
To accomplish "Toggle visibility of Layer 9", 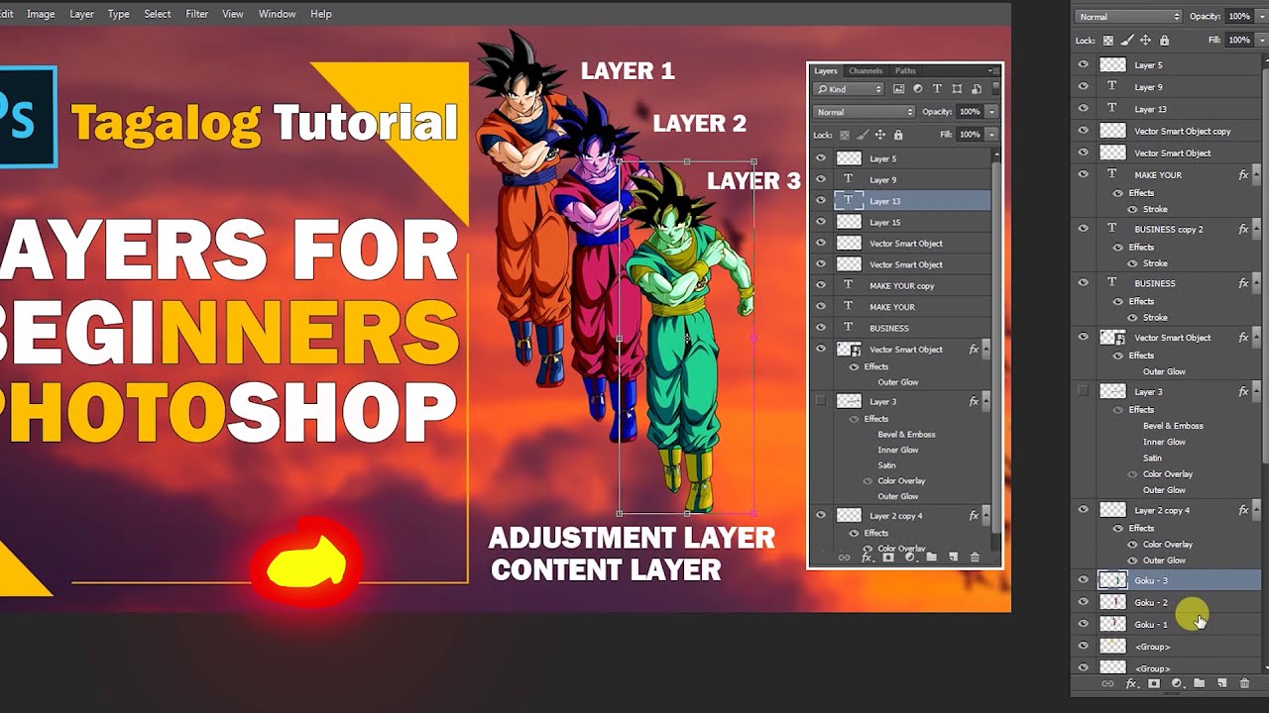I will [1083, 86].
